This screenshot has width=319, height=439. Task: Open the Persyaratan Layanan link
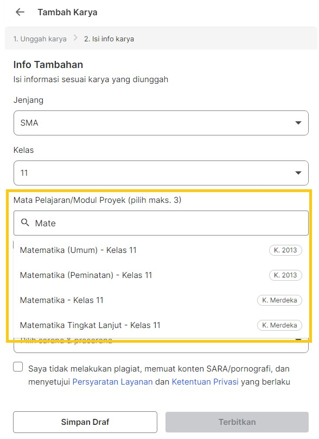tap(112, 382)
